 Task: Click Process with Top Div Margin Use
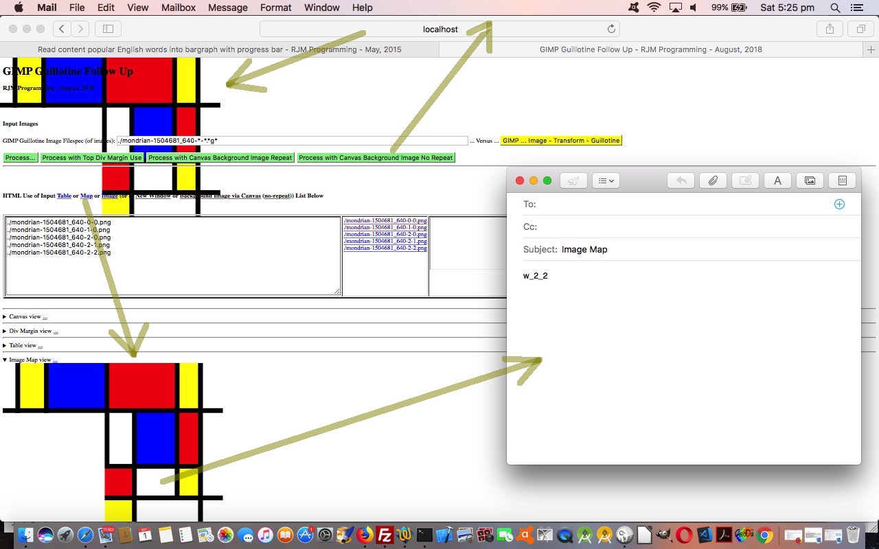pyautogui.click(x=92, y=158)
